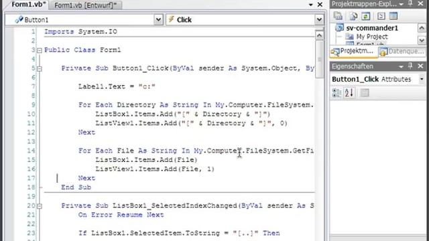Click the Projektm... tab icon
Image resolution: width=429 pixels, height=241 pixels.
[335, 52]
